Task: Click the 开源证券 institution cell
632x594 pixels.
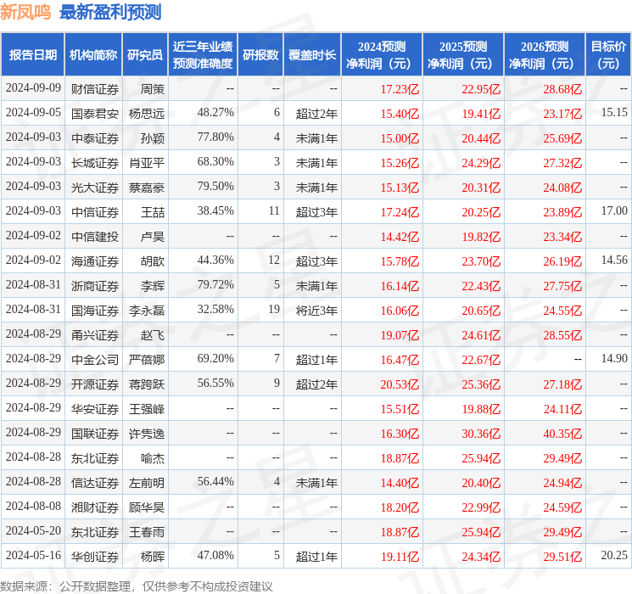Action: point(95,384)
